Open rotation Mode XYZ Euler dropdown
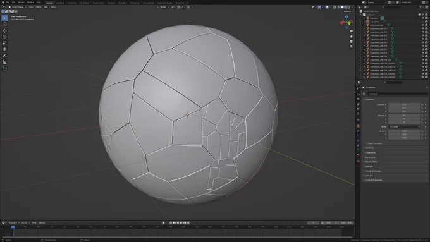 [404, 127]
